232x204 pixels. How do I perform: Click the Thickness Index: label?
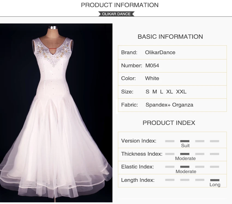point(142,154)
